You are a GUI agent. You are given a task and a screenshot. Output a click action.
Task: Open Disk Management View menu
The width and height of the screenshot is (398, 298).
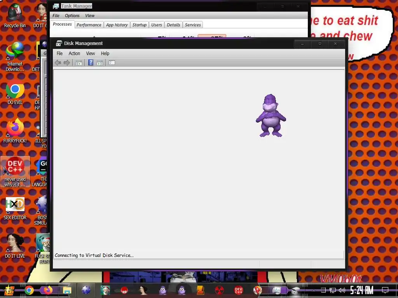(90, 54)
